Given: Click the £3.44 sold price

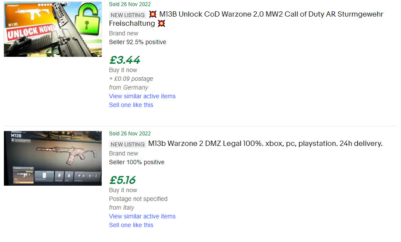Looking at the screenshot, I should point(125,60).
